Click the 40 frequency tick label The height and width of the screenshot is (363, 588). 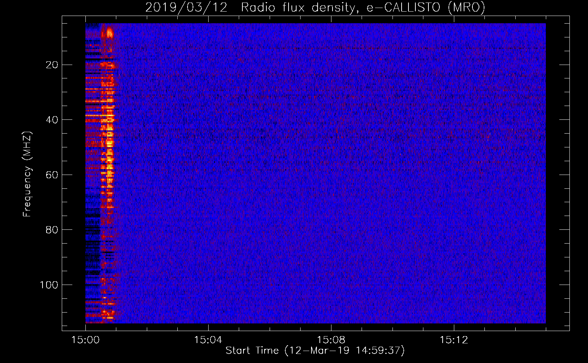click(52, 120)
